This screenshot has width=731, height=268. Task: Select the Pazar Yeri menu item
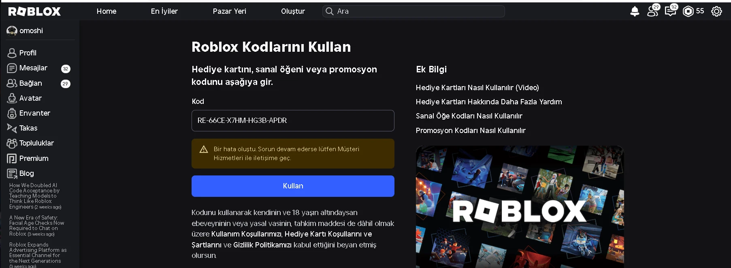point(229,11)
